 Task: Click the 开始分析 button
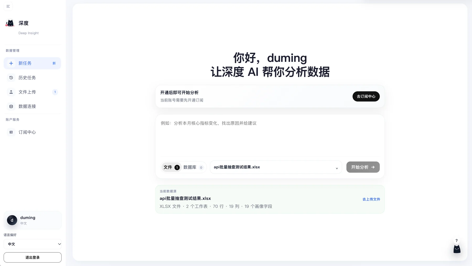point(363,167)
